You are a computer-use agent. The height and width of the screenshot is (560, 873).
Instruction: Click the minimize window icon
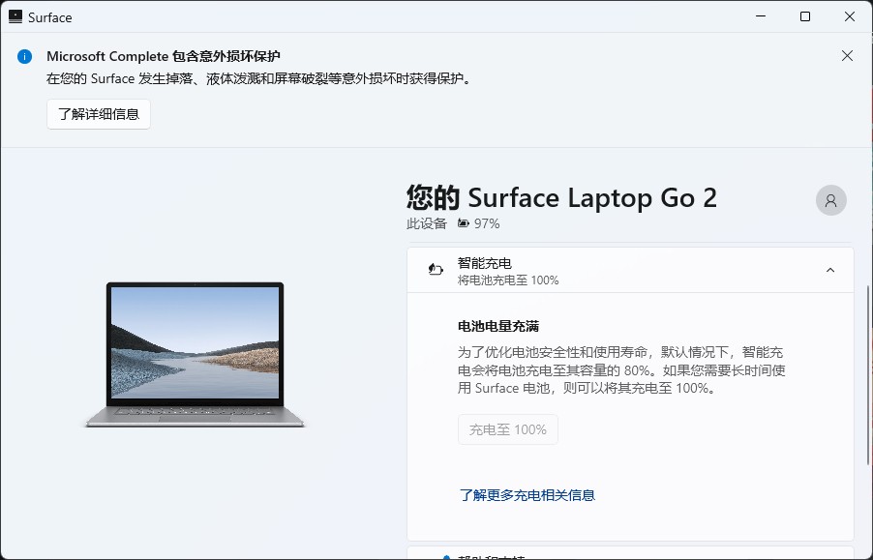760,16
